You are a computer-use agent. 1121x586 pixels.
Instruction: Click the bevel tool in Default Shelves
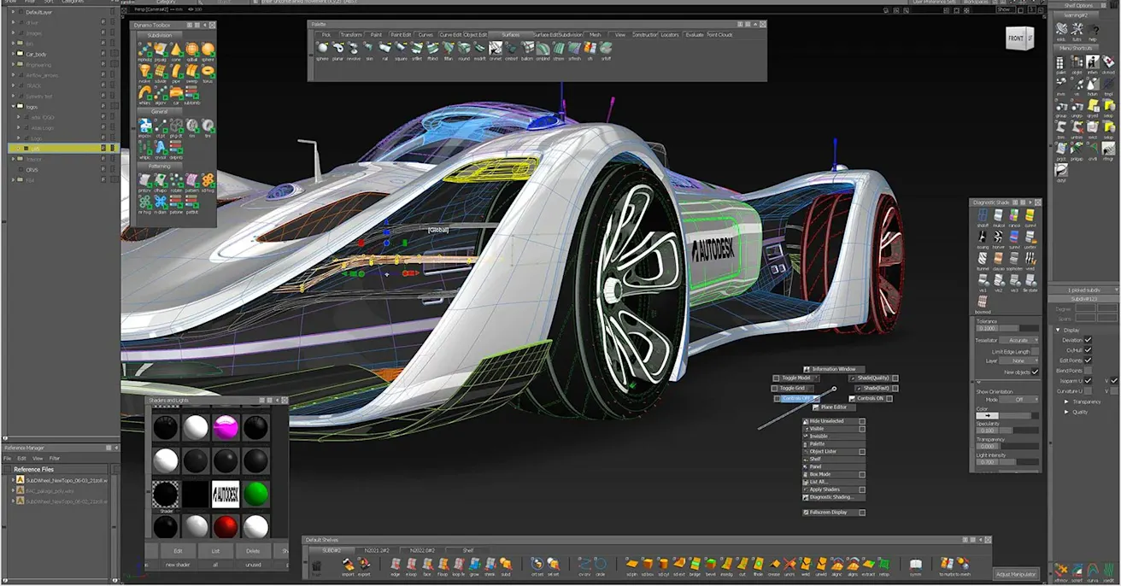(709, 564)
